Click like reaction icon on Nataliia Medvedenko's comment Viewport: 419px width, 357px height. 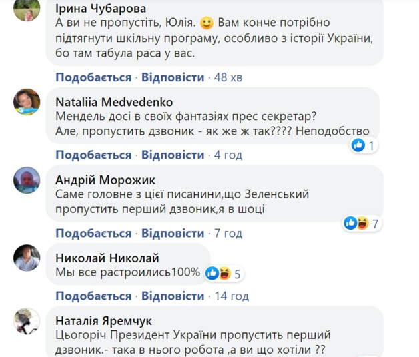(359, 145)
